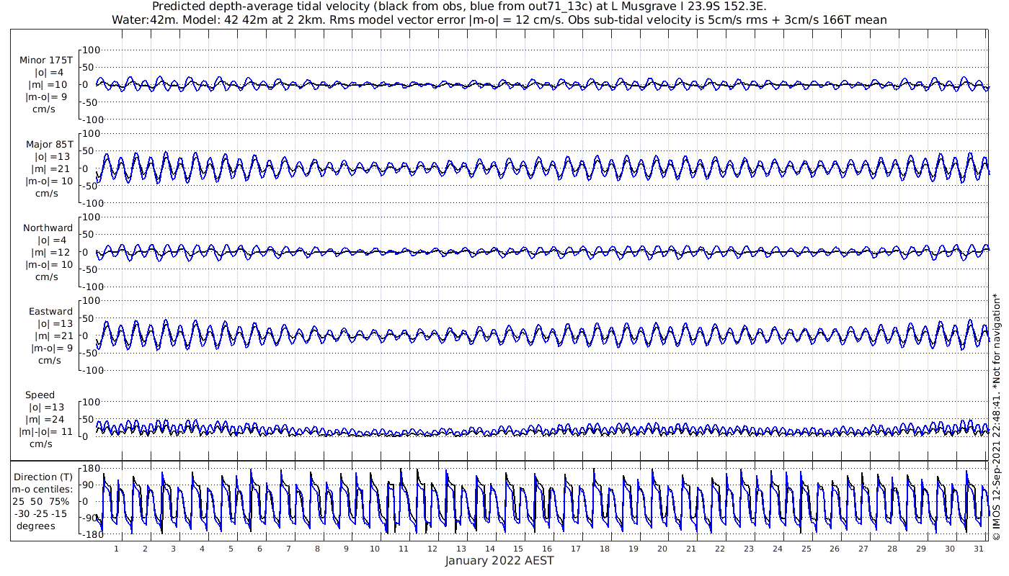Click the 'Minor 175T' panel label
1009x576 pixels.
tap(46, 60)
